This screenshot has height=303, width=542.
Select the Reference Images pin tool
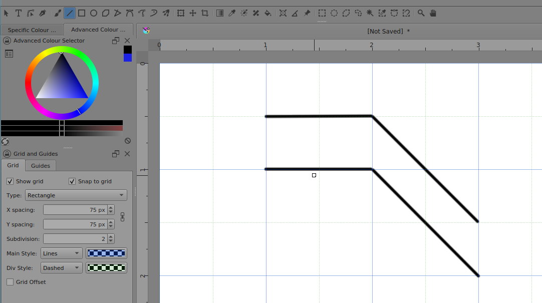307,13
